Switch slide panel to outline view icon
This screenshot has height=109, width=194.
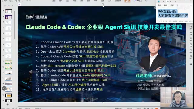5,5
